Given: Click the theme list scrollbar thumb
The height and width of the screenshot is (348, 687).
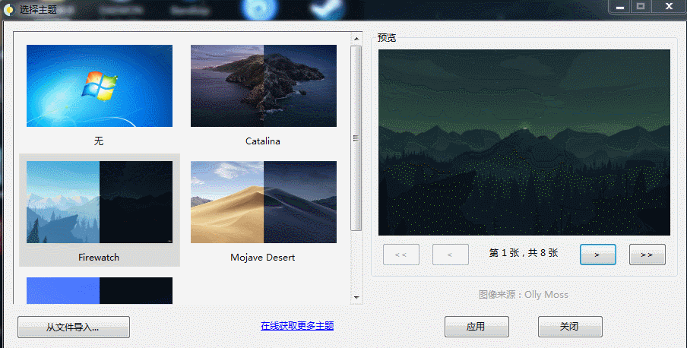Looking at the screenshot, I should tap(356, 138).
